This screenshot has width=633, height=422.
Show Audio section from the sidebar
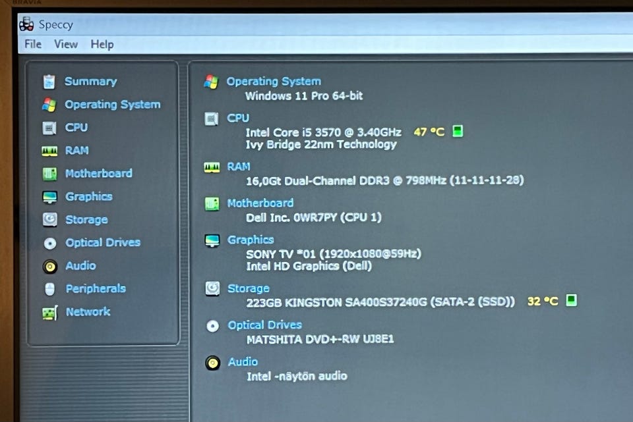pos(80,265)
